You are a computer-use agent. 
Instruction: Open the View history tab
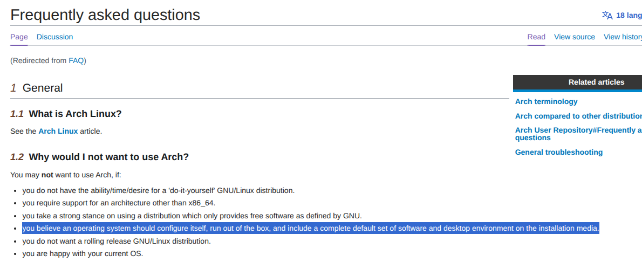point(623,37)
